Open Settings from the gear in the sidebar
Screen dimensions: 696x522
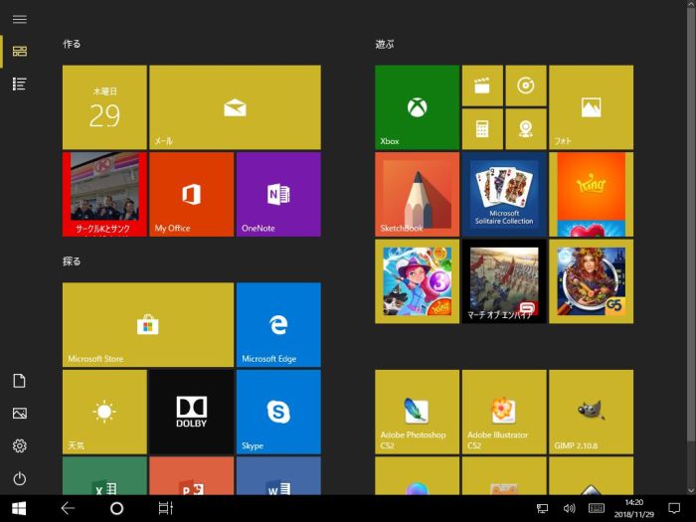point(19,445)
